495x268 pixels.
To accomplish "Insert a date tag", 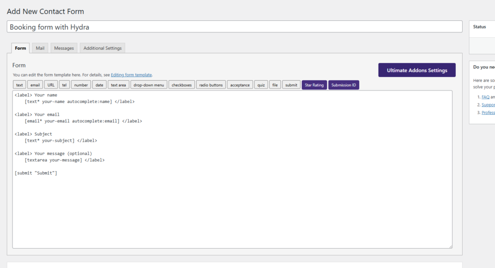I will coord(100,85).
